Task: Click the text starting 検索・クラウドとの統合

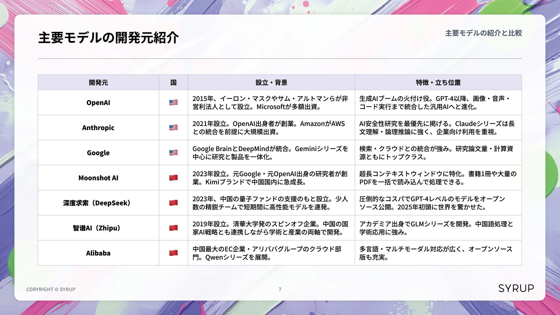Action: 436,153
